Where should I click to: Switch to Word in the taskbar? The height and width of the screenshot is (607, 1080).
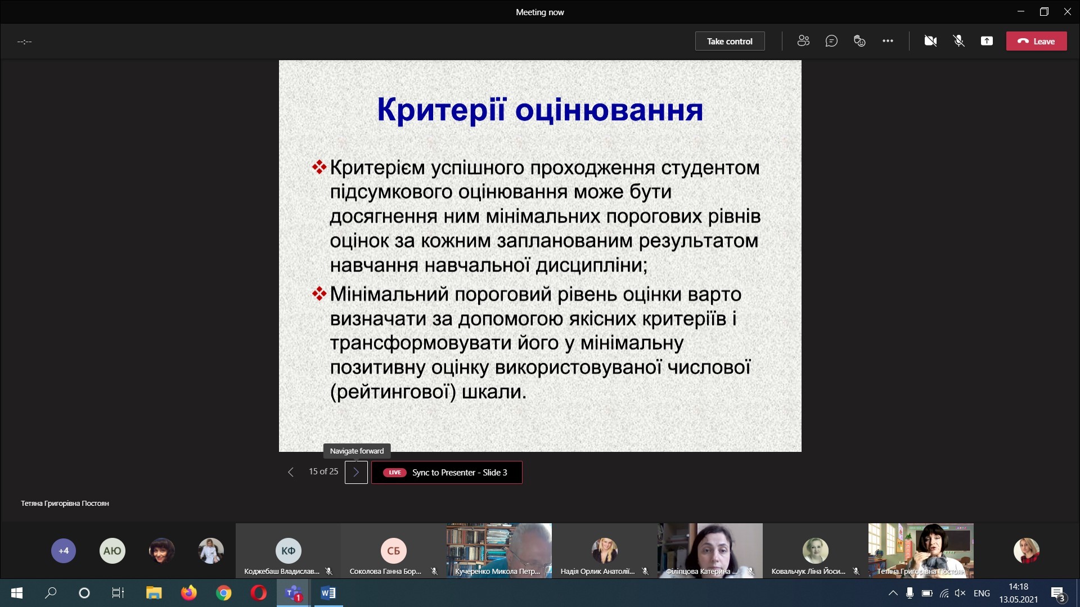328,593
